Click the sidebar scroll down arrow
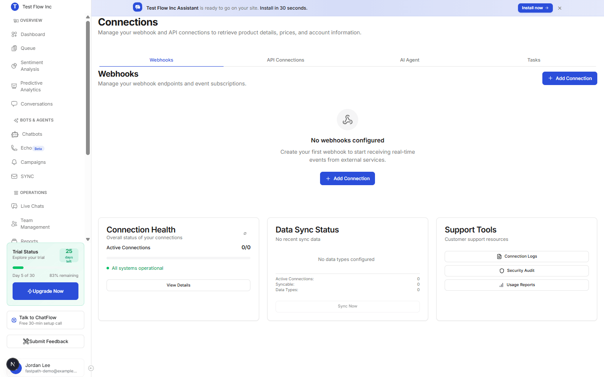Viewport: 604px width, 377px height. (x=88, y=240)
